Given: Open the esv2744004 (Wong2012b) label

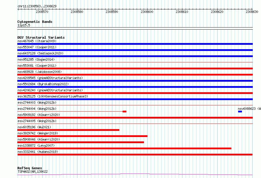Looking at the screenshot, I should 37,109.
